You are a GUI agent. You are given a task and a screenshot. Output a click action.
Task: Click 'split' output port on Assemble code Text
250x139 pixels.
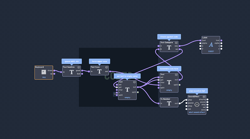pyautogui.click(x=180, y=85)
